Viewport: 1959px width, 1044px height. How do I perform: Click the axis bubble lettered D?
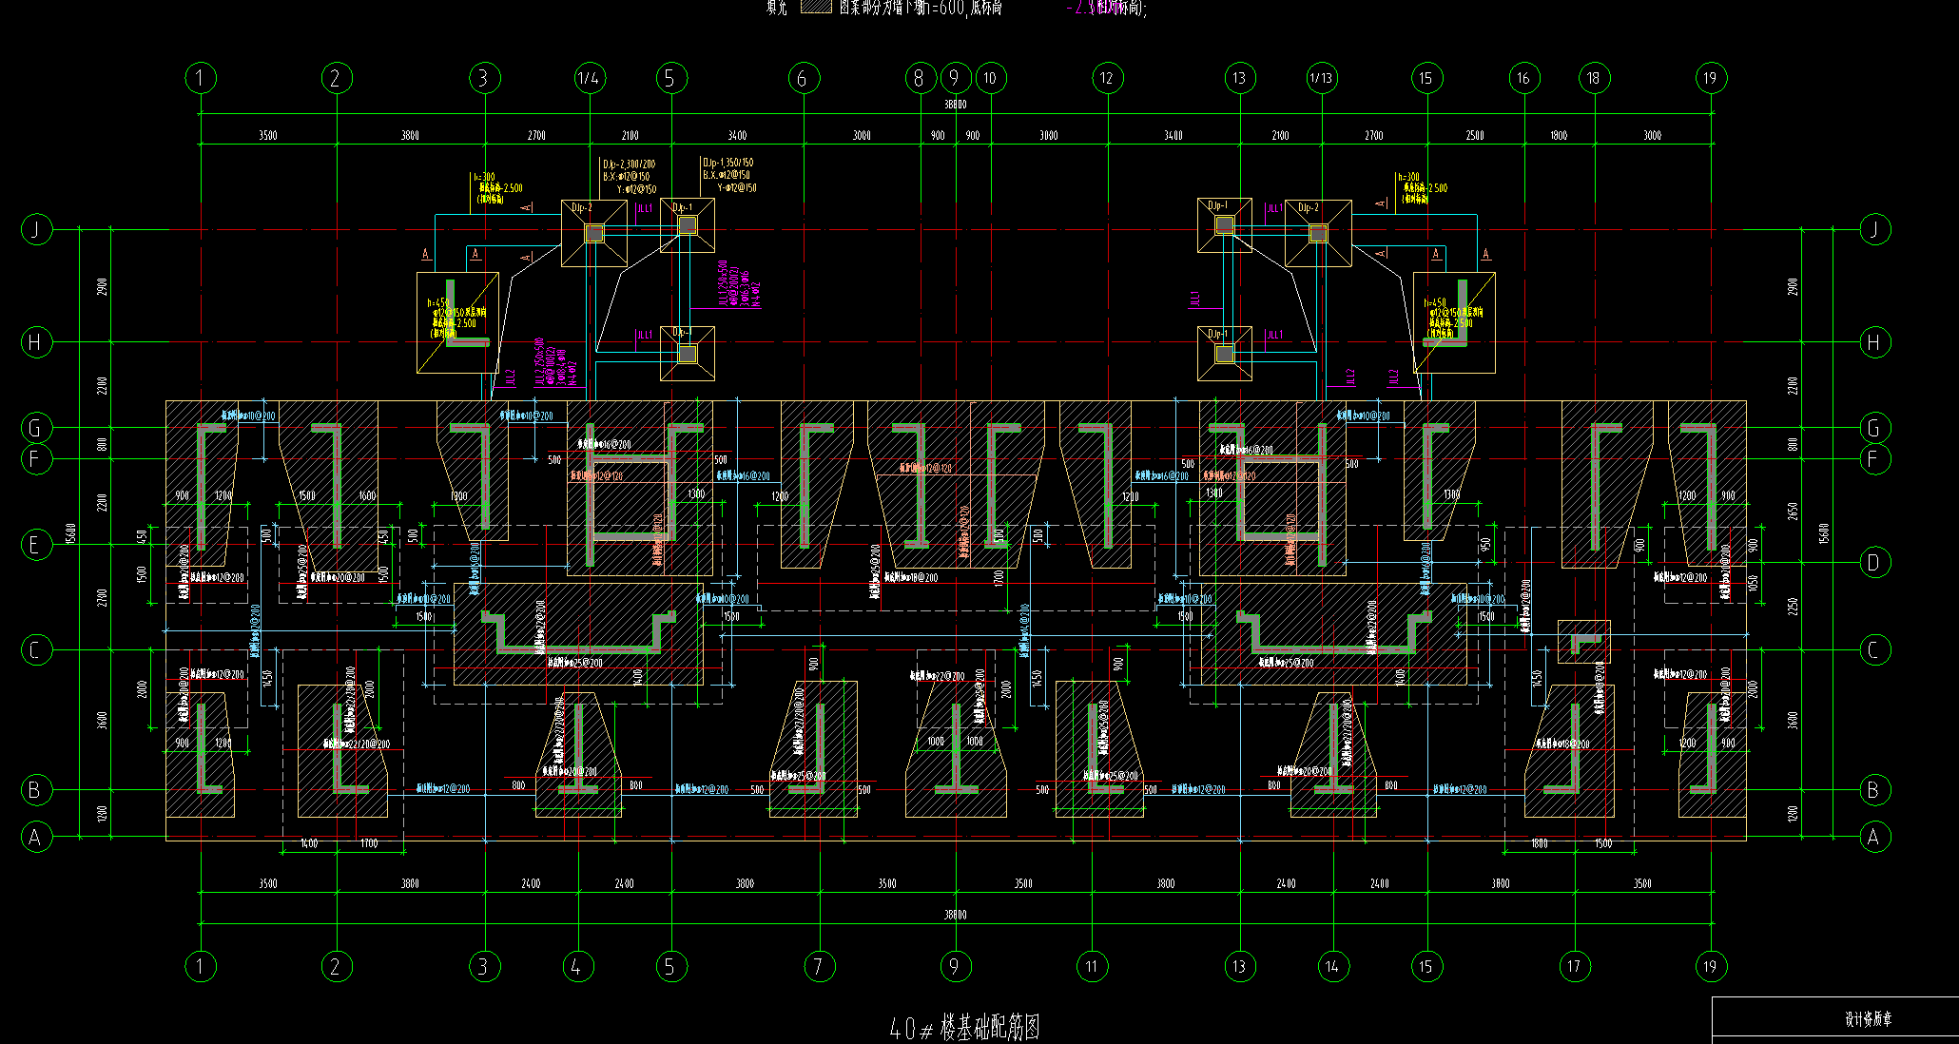pyautogui.click(x=1874, y=562)
